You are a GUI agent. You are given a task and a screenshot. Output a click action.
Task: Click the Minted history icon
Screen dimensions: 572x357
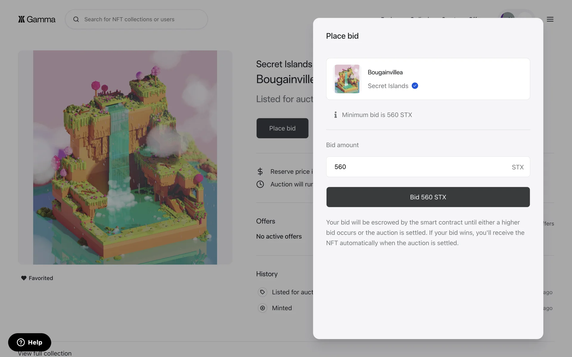point(262,308)
